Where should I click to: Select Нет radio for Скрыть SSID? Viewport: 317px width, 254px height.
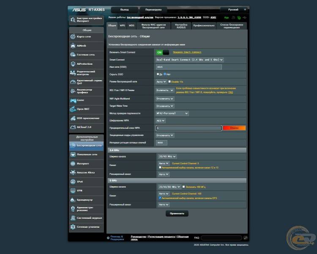click(165, 74)
